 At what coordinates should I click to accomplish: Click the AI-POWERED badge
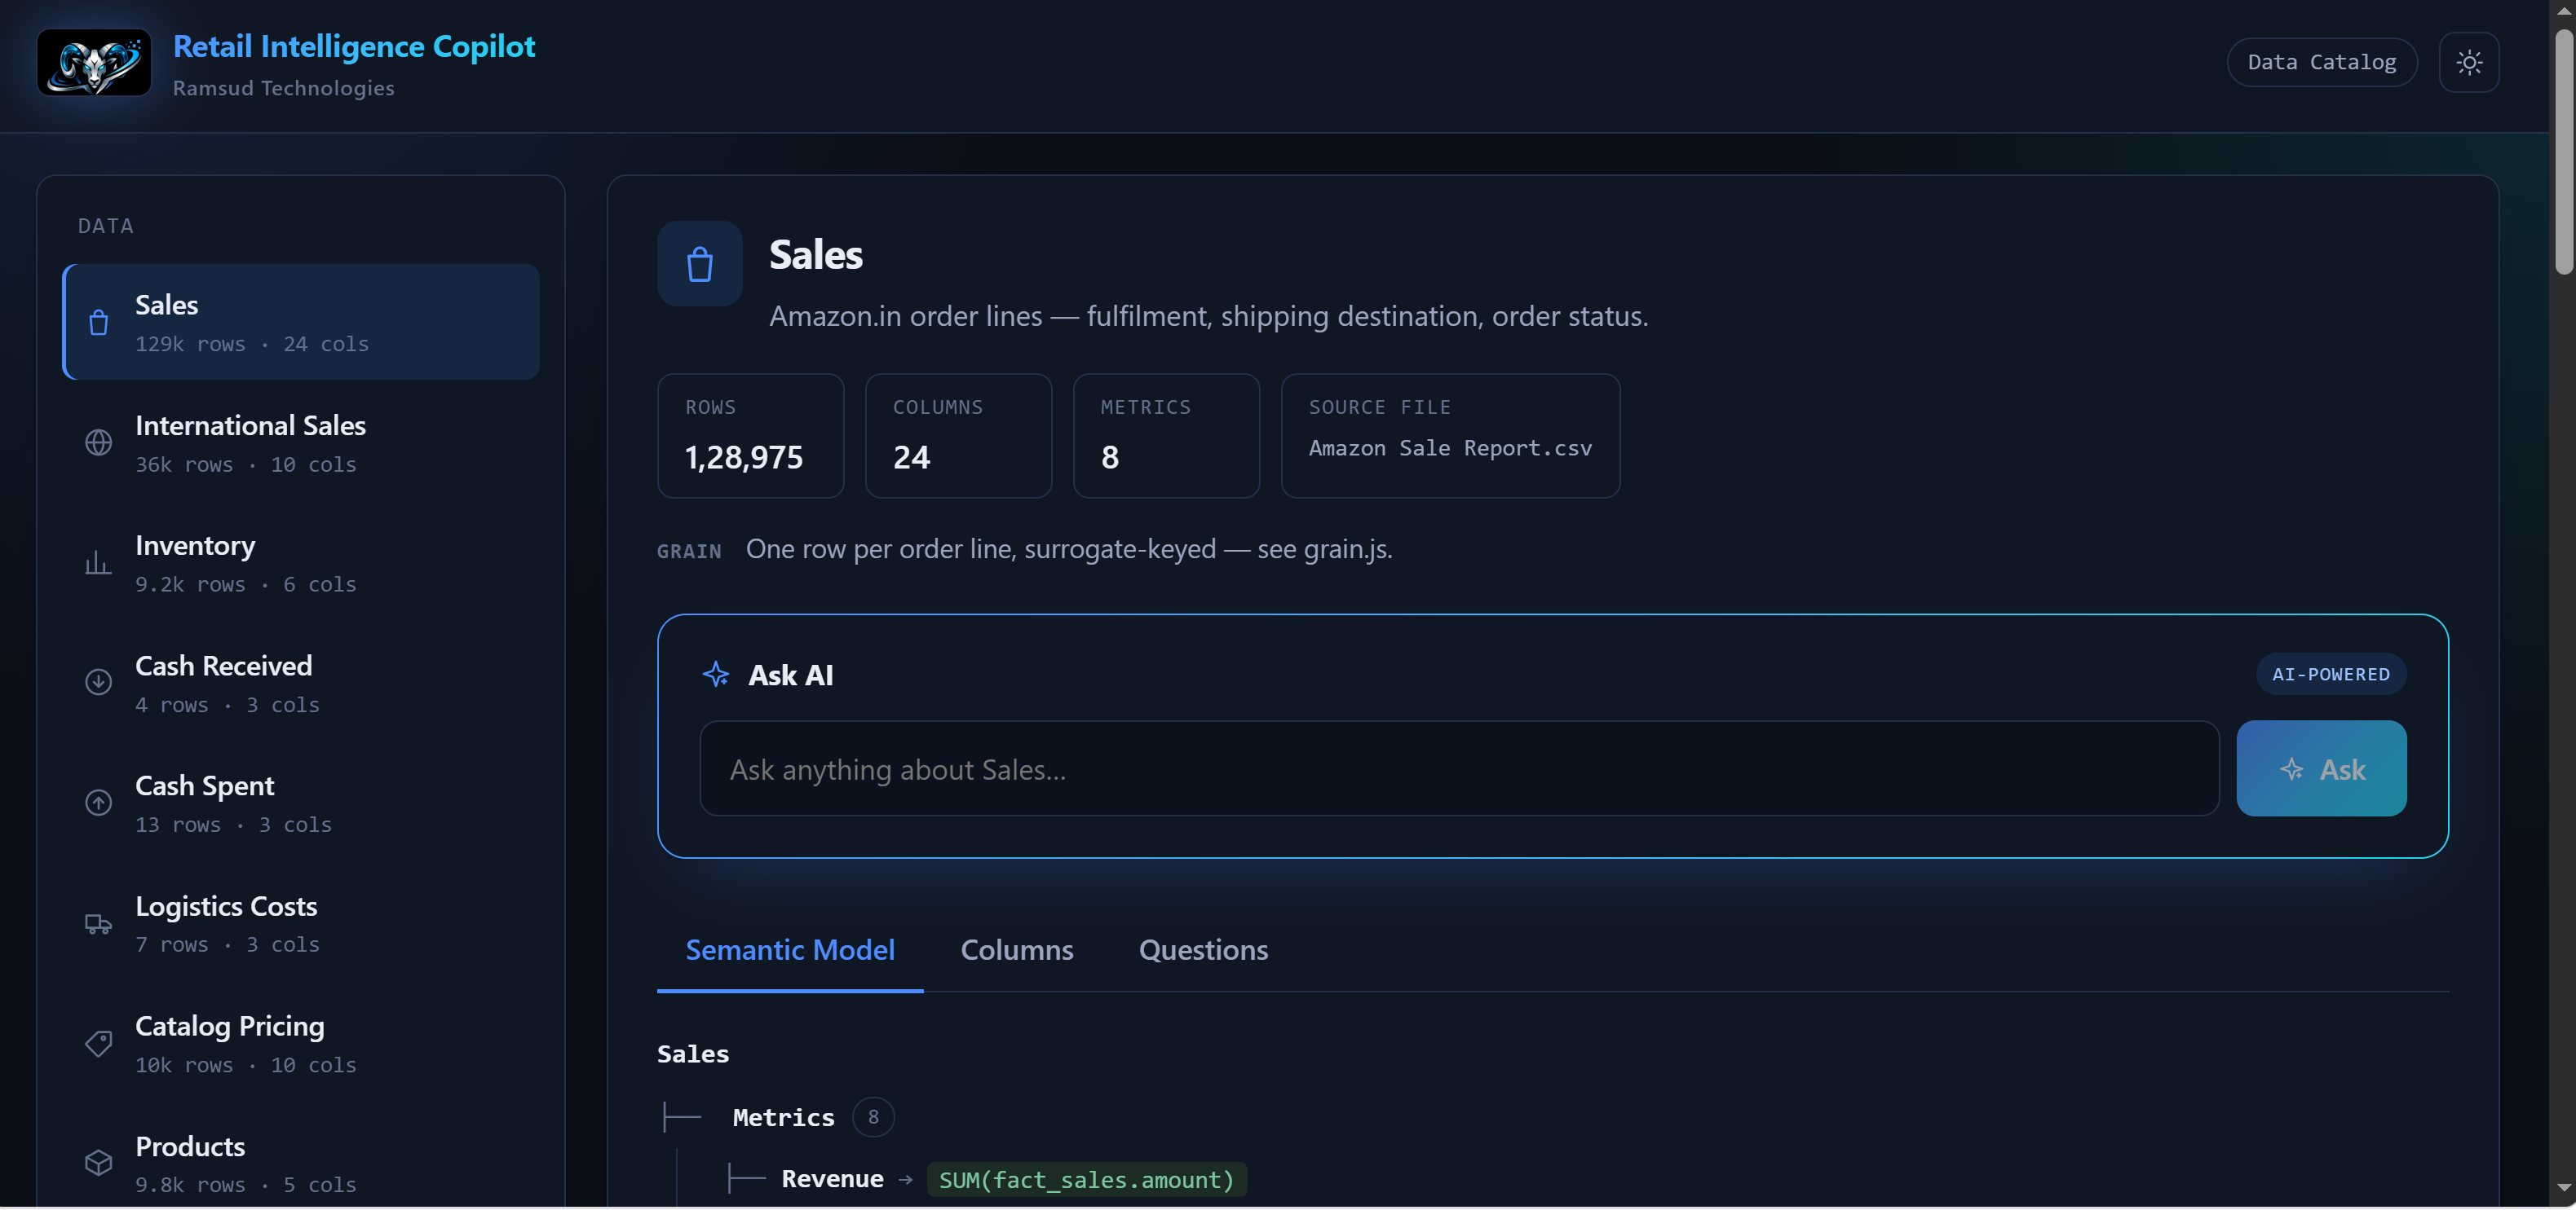pyautogui.click(x=2330, y=675)
